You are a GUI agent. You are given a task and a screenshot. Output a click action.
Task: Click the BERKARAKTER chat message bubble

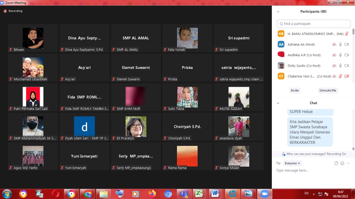[x=310, y=132]
